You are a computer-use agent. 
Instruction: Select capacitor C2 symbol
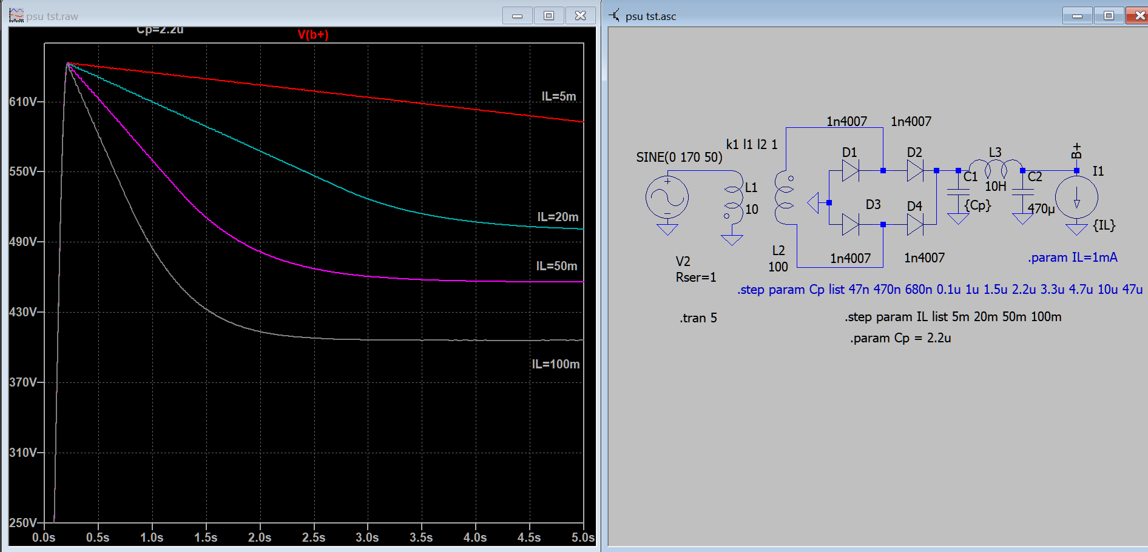tap(1023, 191)
